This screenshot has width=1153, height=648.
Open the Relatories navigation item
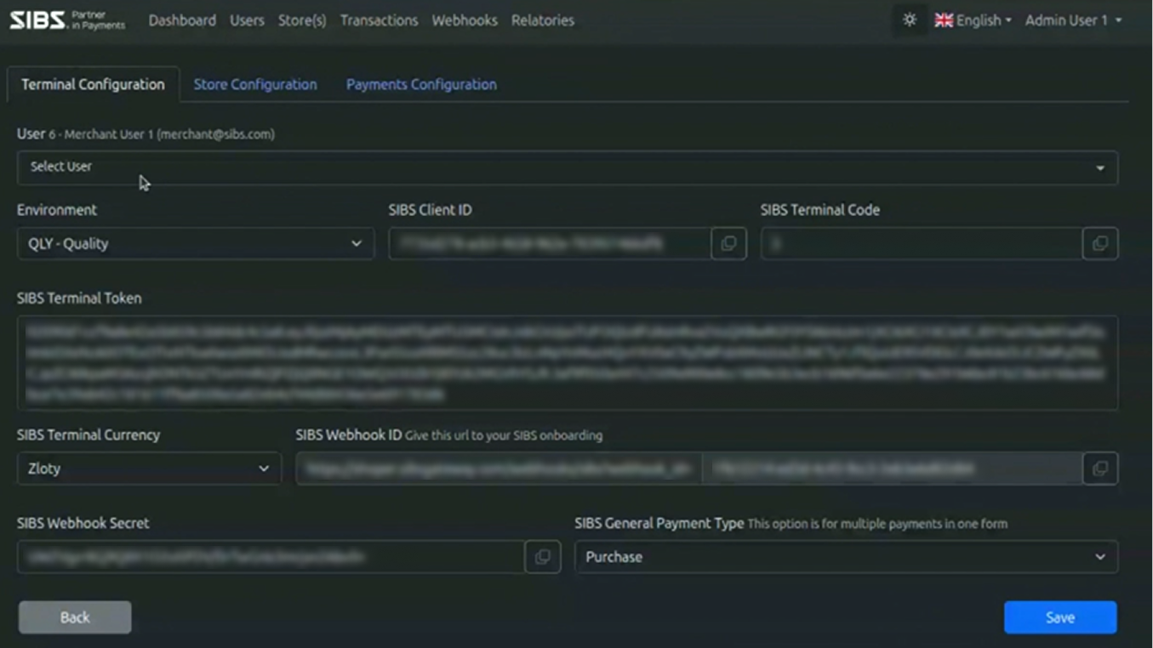pyautogui.click(x=543, y=20)
